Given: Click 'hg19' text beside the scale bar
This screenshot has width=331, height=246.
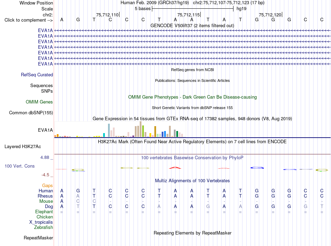Looking at the screenshot, I should click(x=241, y=9).
